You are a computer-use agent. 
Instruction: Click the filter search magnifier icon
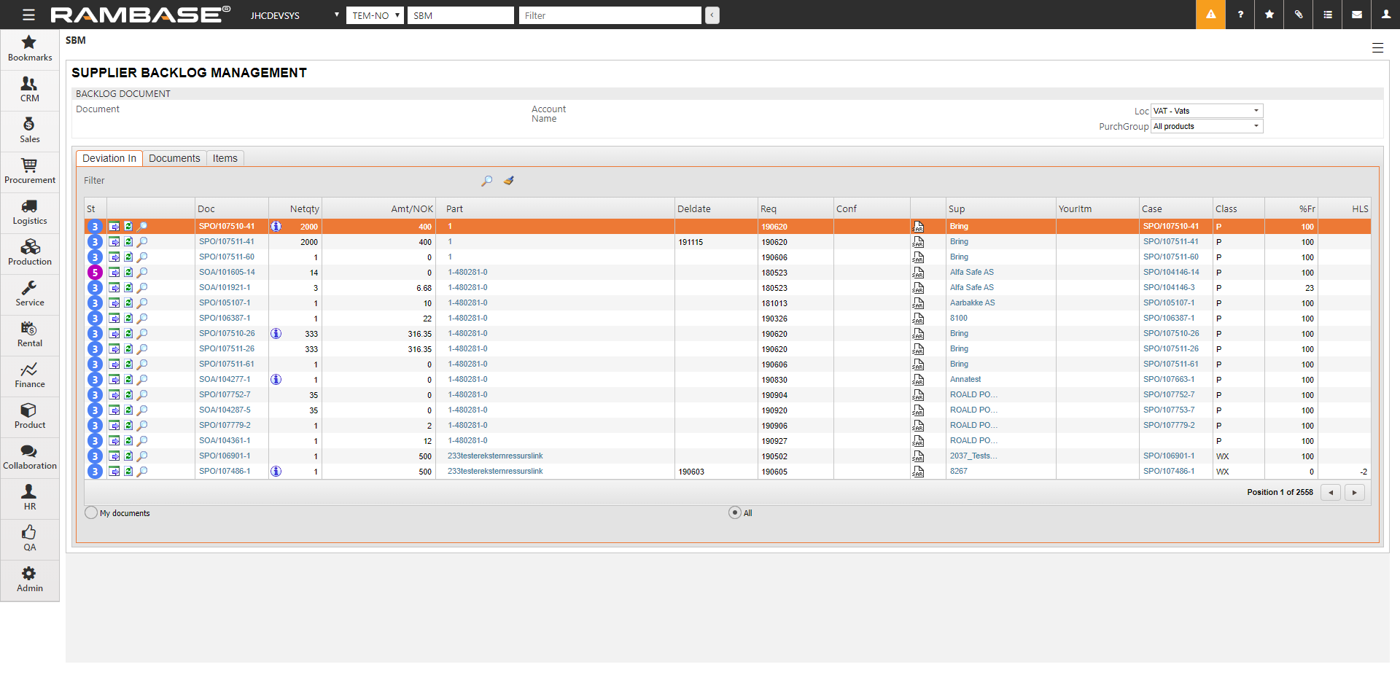click(x=487, y=181)
